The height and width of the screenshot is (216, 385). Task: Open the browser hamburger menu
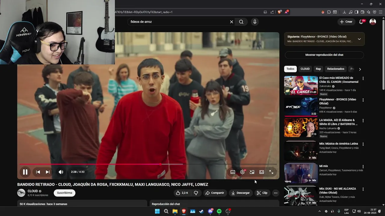(x=380, y=12)
